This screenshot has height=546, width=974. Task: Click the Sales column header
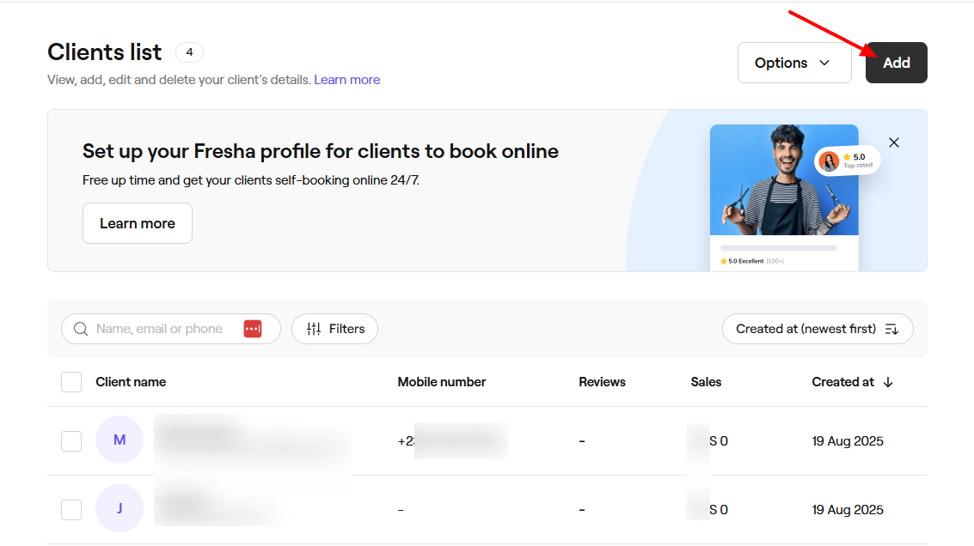(x=706, y=382)
